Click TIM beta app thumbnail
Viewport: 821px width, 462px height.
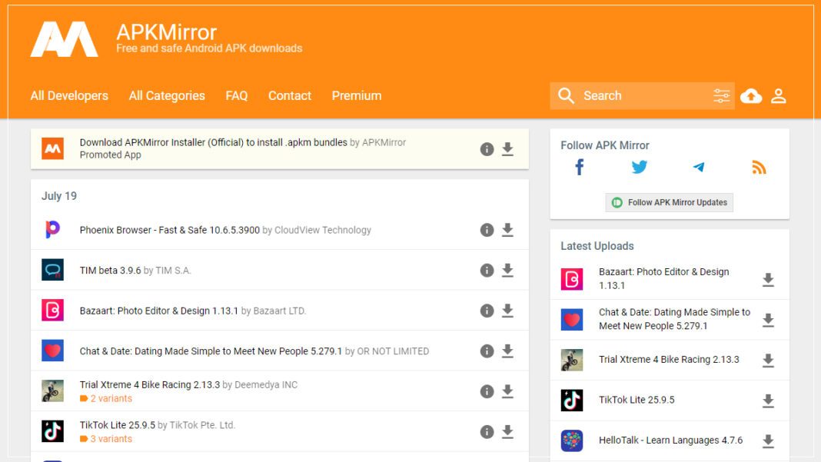pyautogui.click(x=52, y=270)
